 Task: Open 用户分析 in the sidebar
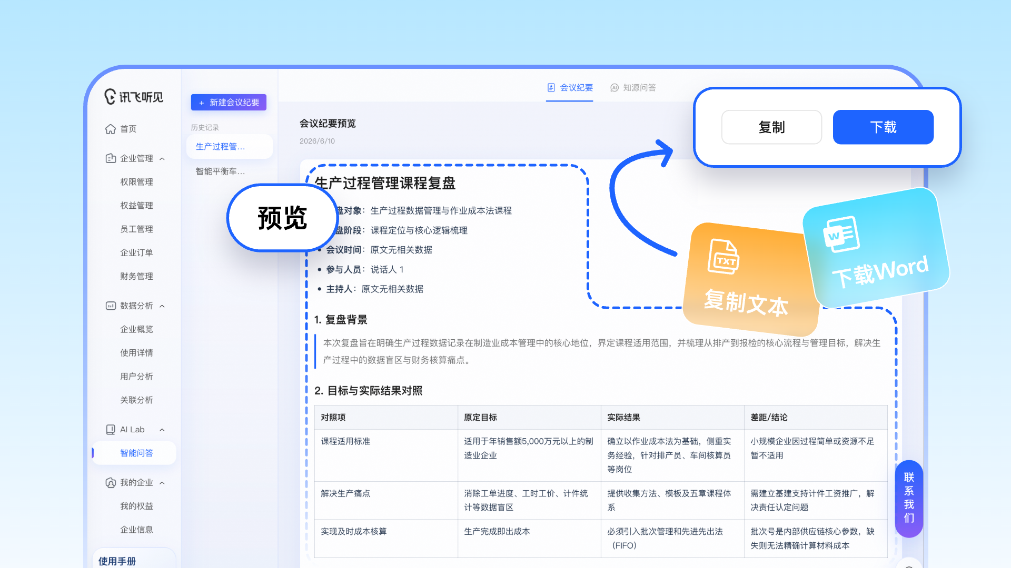[136, 377]
